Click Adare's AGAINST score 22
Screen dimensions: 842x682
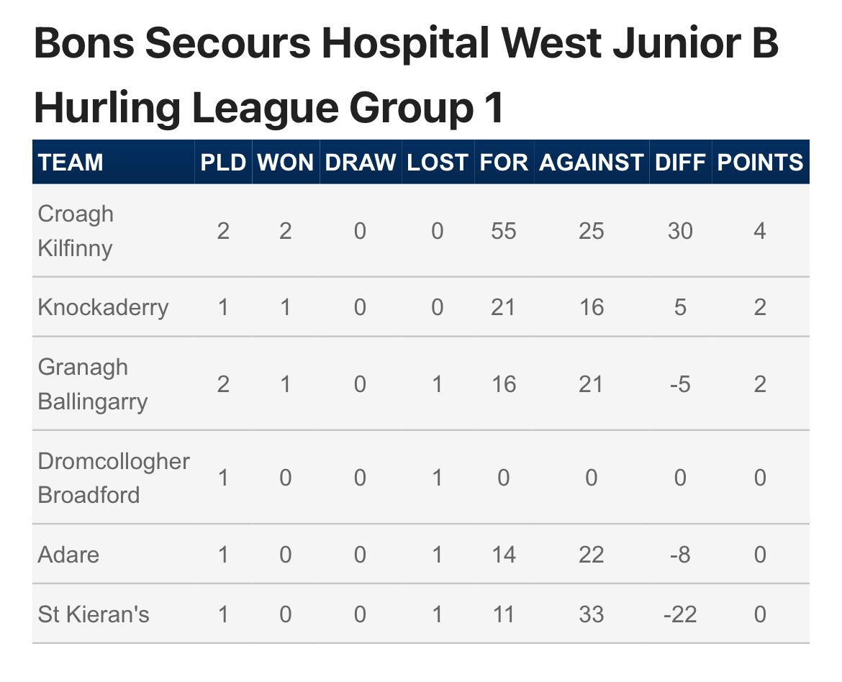592,554
